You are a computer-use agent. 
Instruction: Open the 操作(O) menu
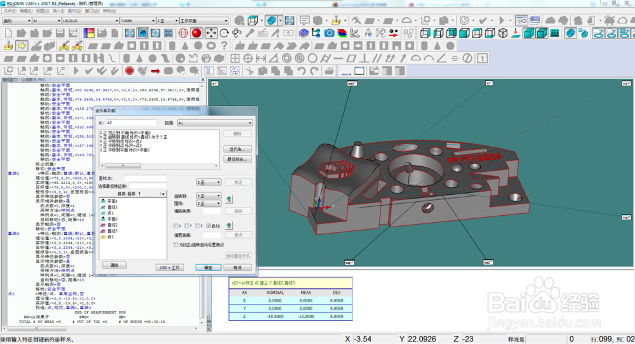(74, 11)
